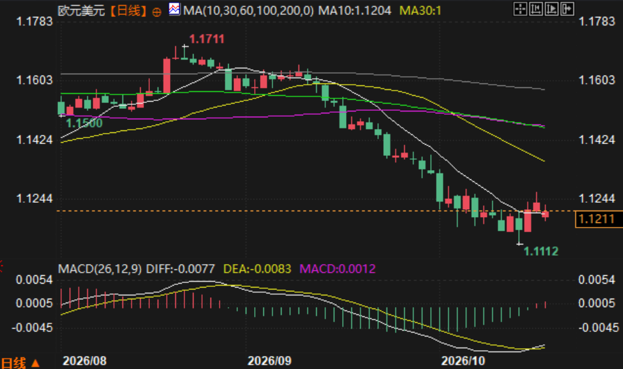
Task: Click the 欧元美元 symbol name
Action: pyautogui.click(x=81, y=10)
